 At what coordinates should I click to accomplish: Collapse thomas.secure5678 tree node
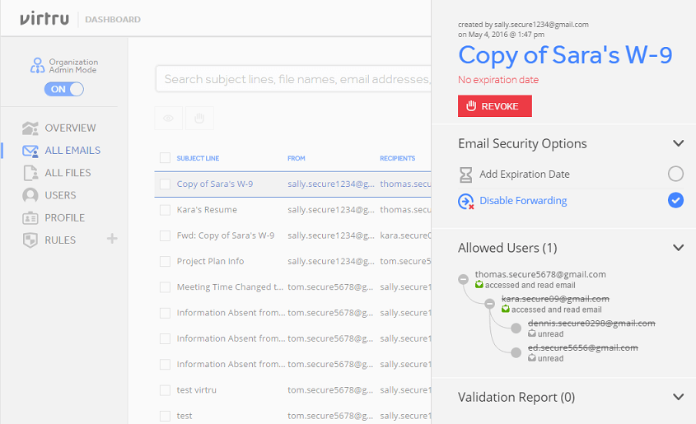464,279
